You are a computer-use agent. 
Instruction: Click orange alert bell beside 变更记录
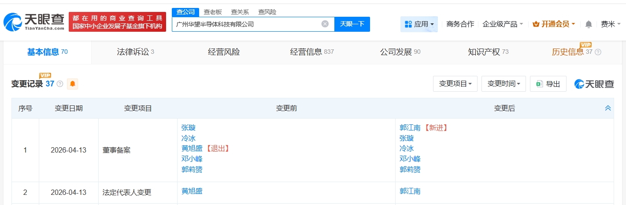pyautogui.click(x=72, y=84)
